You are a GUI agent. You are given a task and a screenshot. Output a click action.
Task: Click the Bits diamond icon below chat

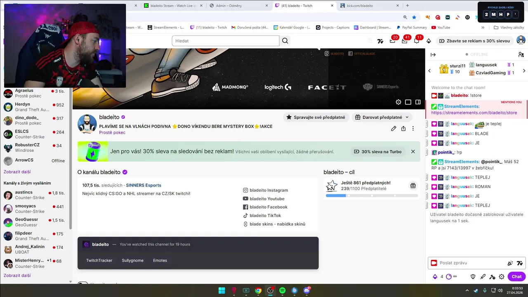point(435,276)
